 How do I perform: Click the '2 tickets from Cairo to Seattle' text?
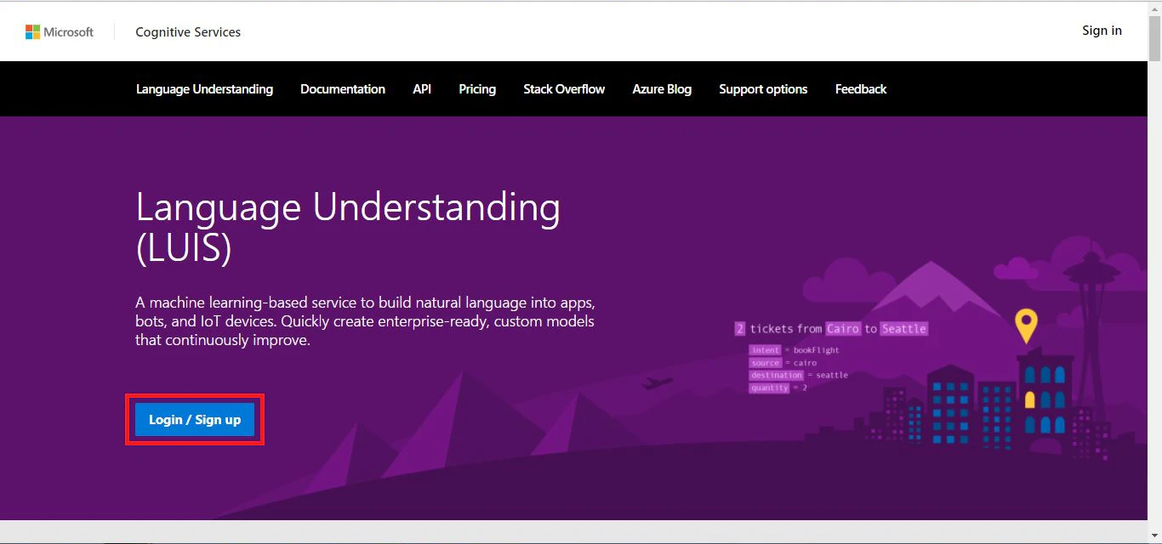coord(831,329)
